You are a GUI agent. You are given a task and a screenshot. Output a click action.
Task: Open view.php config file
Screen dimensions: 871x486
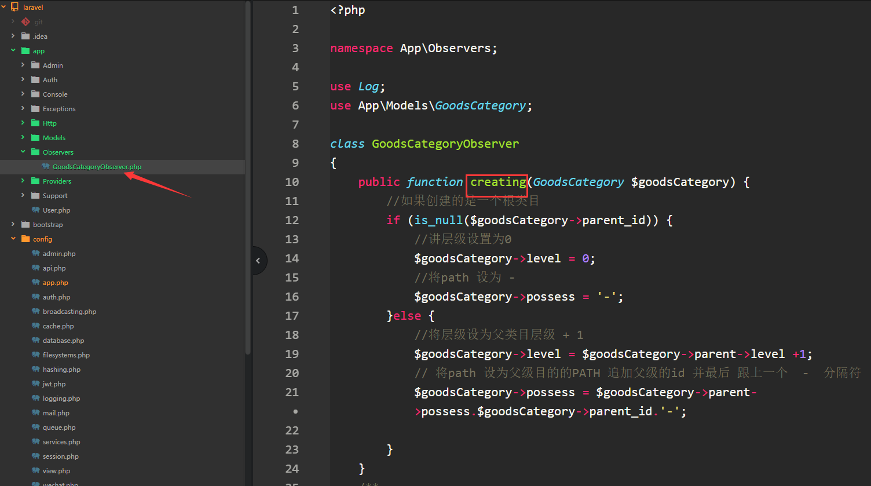56,471
